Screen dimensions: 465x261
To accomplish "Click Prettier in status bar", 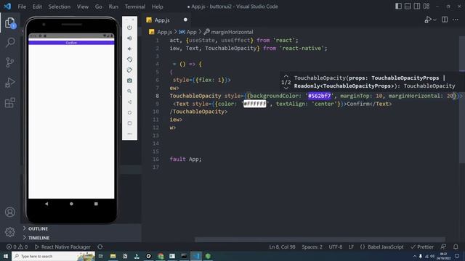I will pos(422,246).
